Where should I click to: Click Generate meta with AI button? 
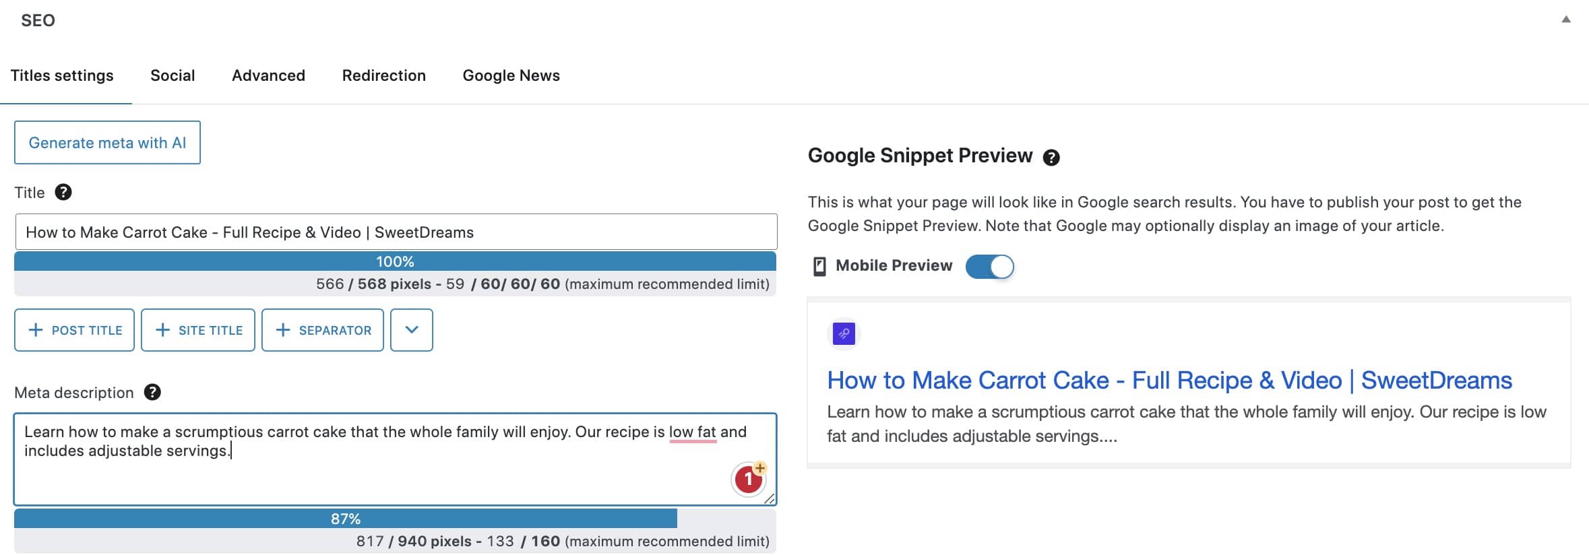[107, 143]
